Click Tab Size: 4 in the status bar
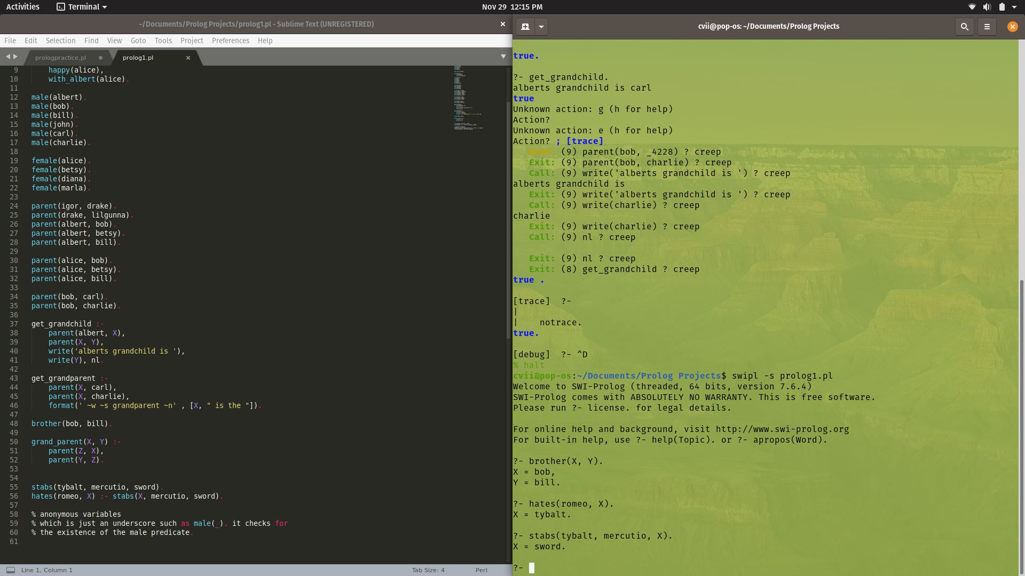Image resolution: width=1025 pixels, height=576 pixels. point(427,570)
